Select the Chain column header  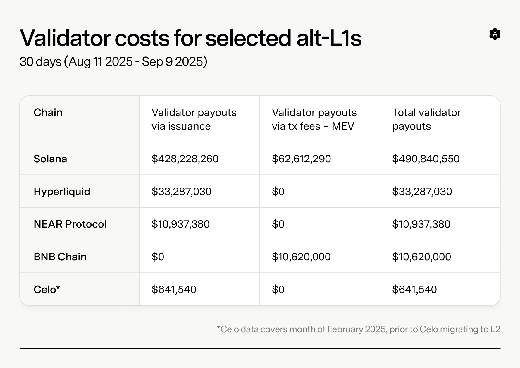[x=48, y=112]
